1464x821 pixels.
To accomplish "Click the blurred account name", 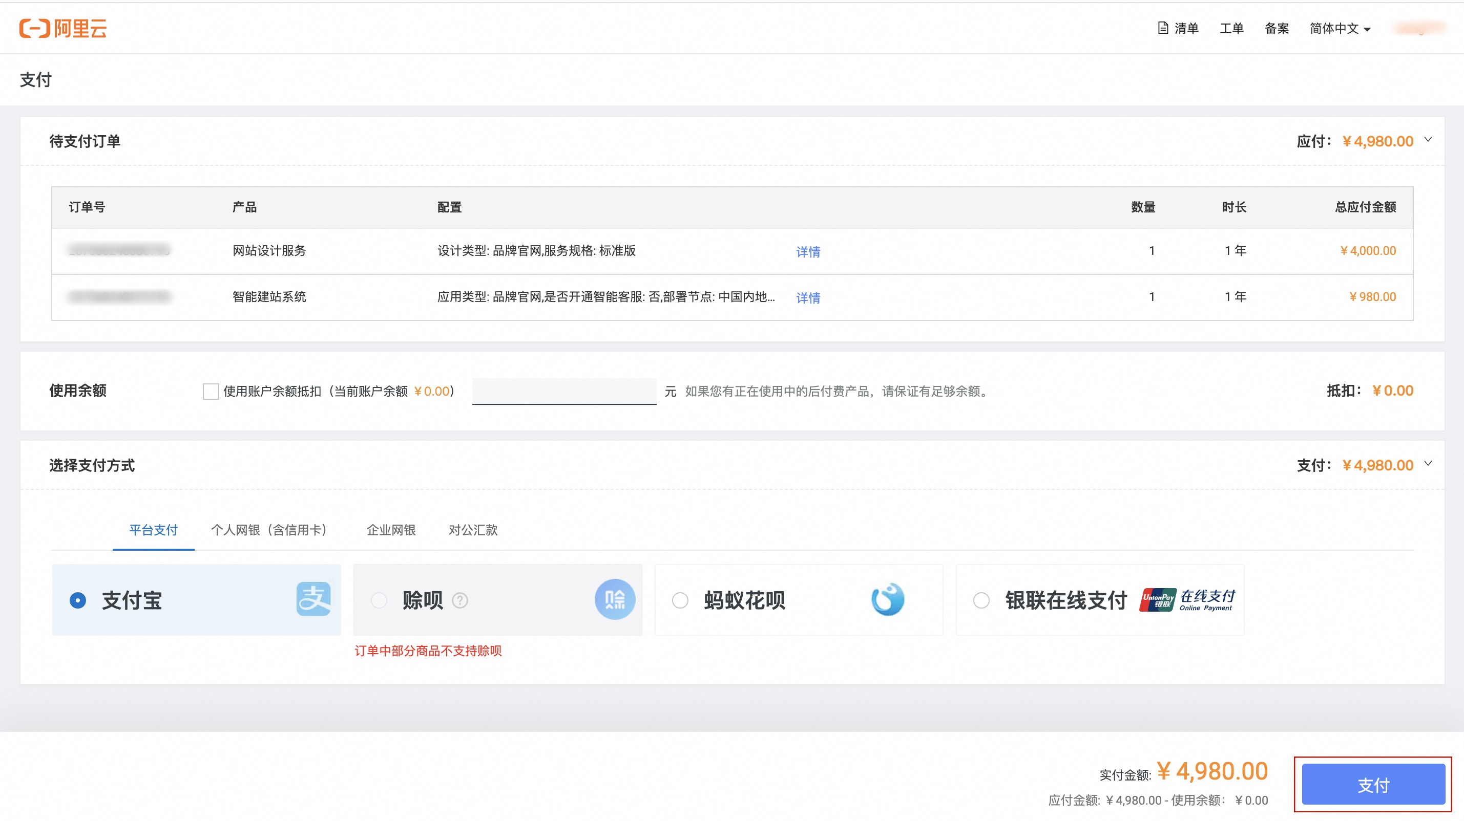I will [1420, 28].
